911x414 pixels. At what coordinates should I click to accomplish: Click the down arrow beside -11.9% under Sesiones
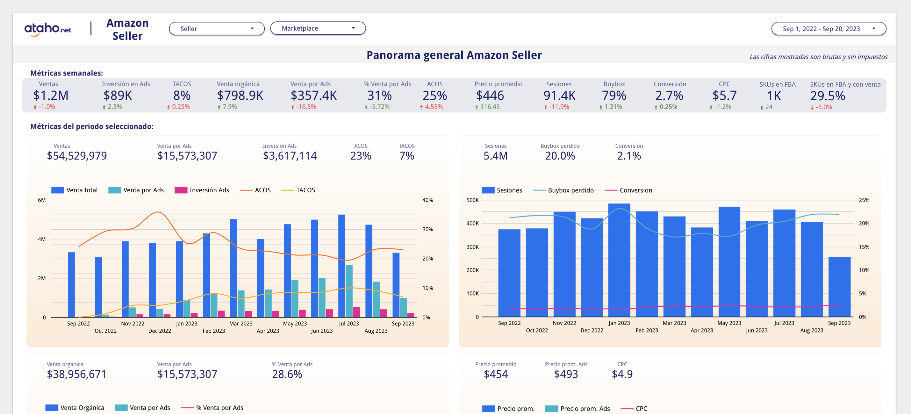click(545, 107)
